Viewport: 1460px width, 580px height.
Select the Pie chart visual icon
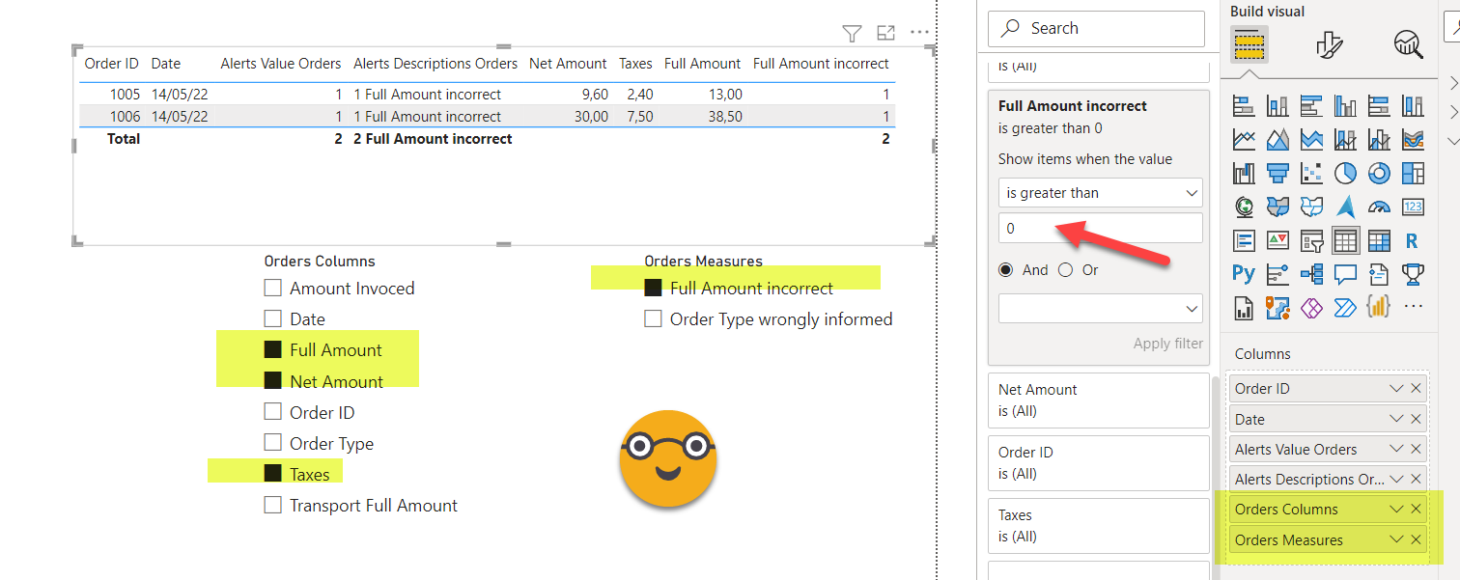click(x=1345, y=173)
